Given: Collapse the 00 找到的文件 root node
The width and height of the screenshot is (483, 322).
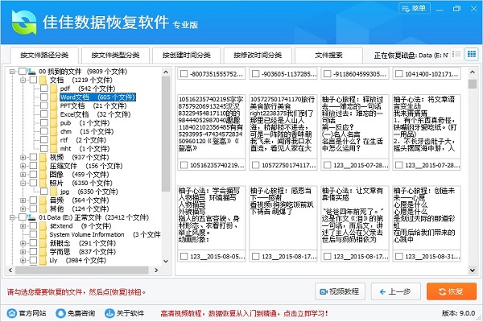Looking at the screenshot, I should click(x=12, y=72).
